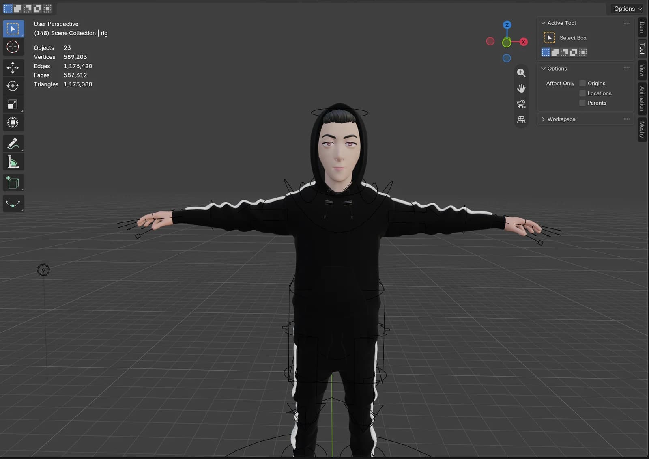
Task: Choose intersect selection mode in Active Tool panel
Action: coord(583,52)
